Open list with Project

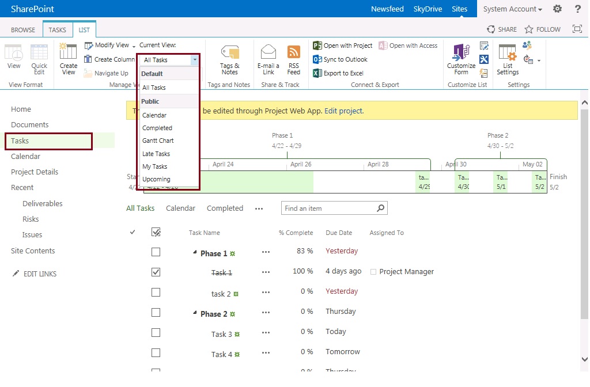click(x=342, y=45)
